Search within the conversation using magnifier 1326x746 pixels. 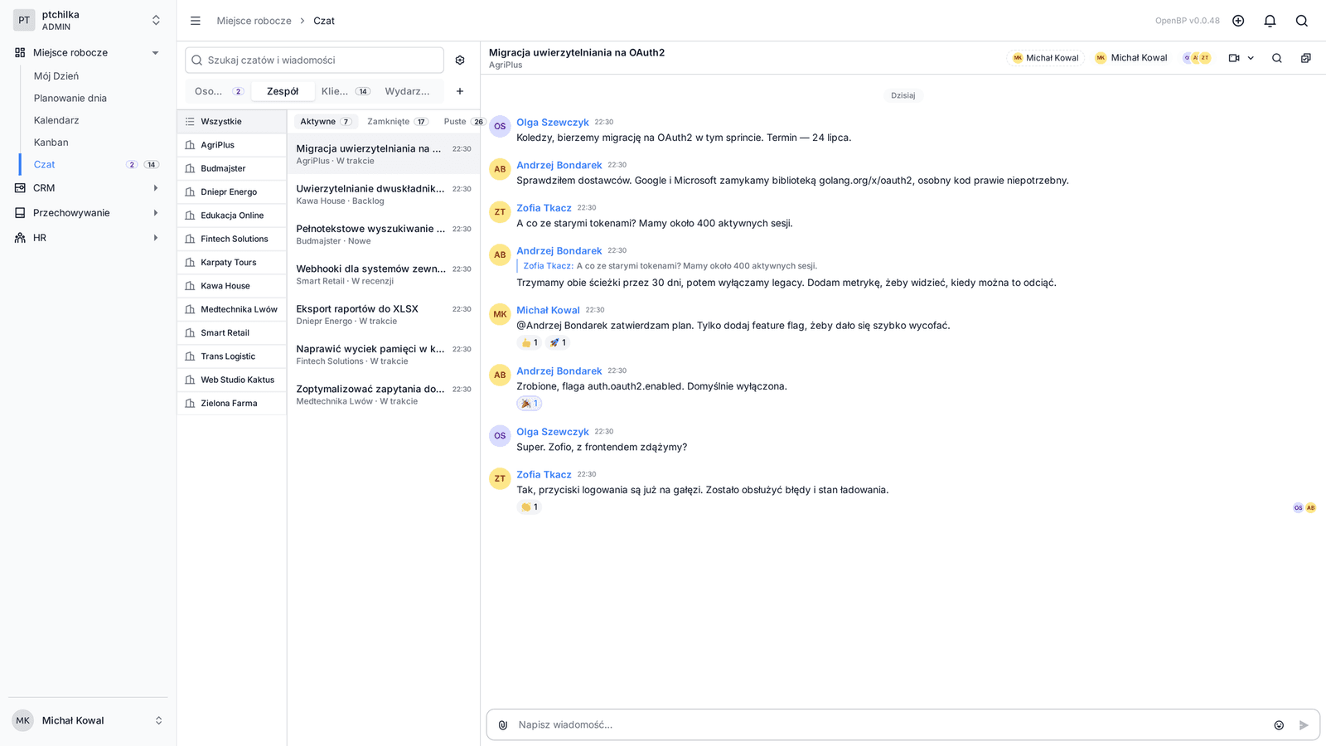tap(1277, 58)
